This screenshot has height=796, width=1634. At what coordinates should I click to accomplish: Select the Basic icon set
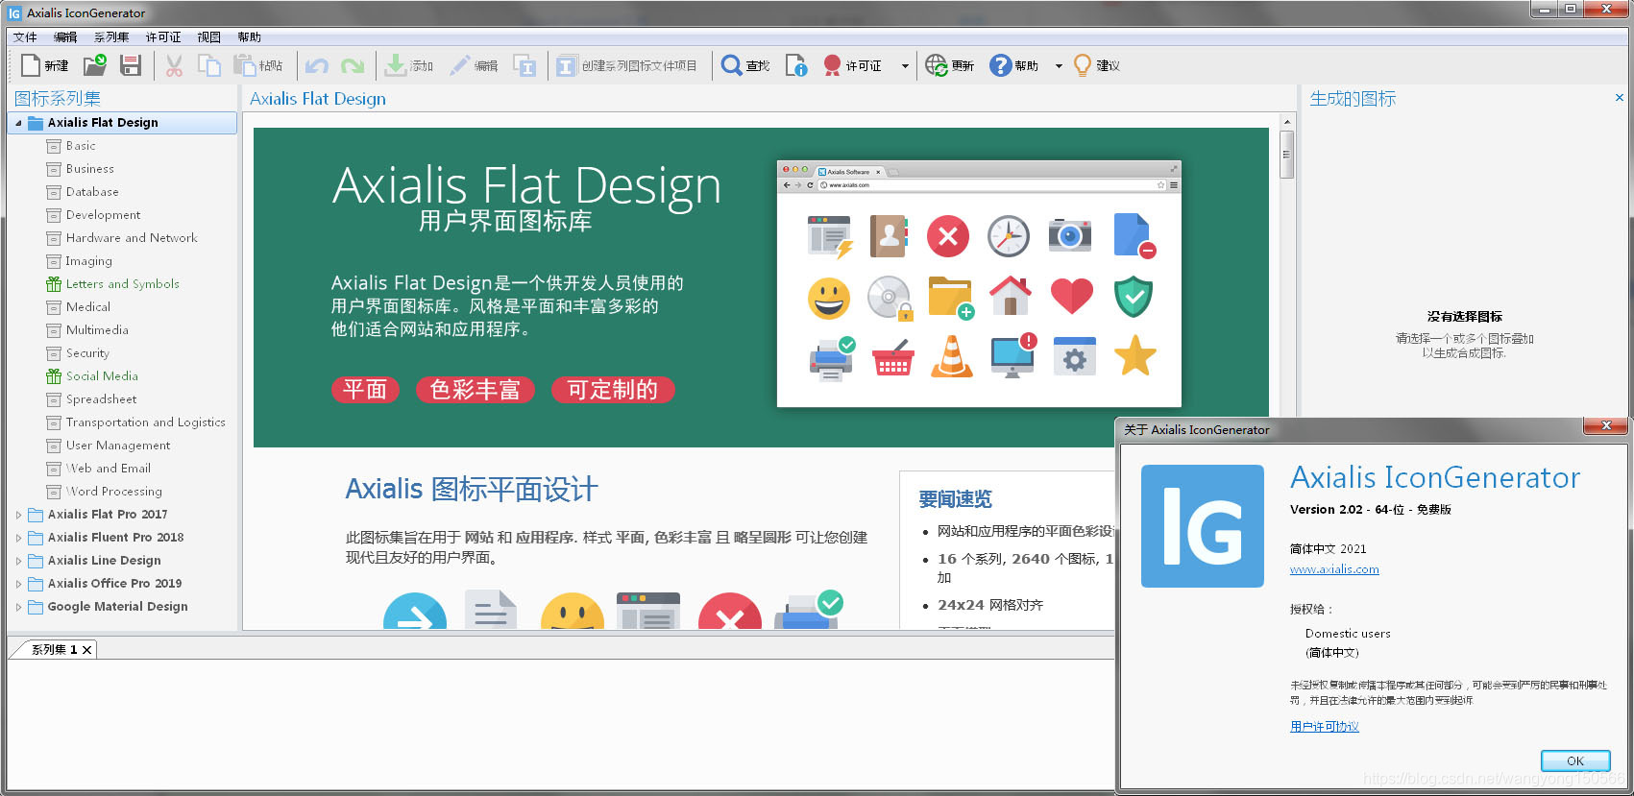click(x=81, y=146)
